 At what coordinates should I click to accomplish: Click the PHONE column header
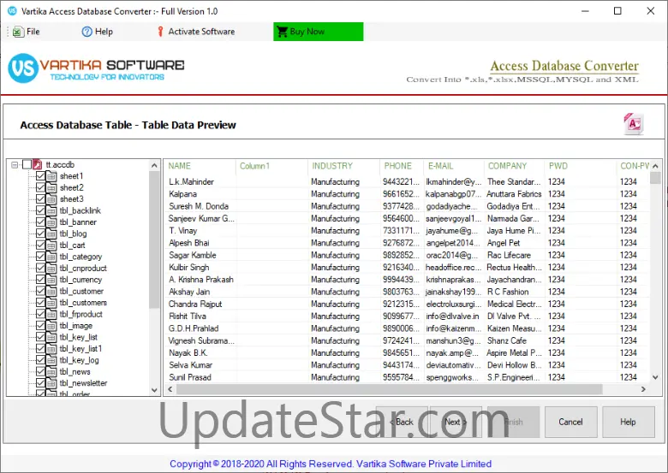pos(402,166)
